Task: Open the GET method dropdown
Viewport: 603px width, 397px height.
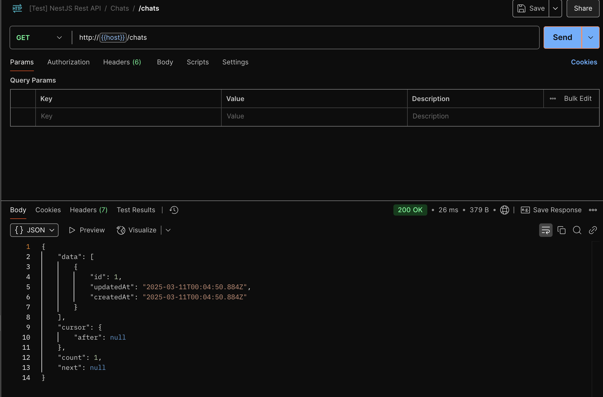Action: coord(39,38)
